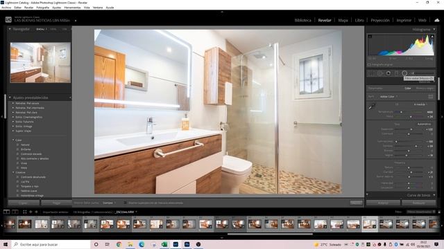The image size is (444, 249).
Task: Expand Retratos: Piel oscura preset group
Action: [x=13, y=103]
